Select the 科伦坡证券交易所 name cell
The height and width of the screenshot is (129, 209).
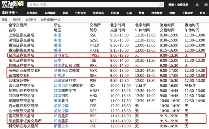click(x=23, y=126)
